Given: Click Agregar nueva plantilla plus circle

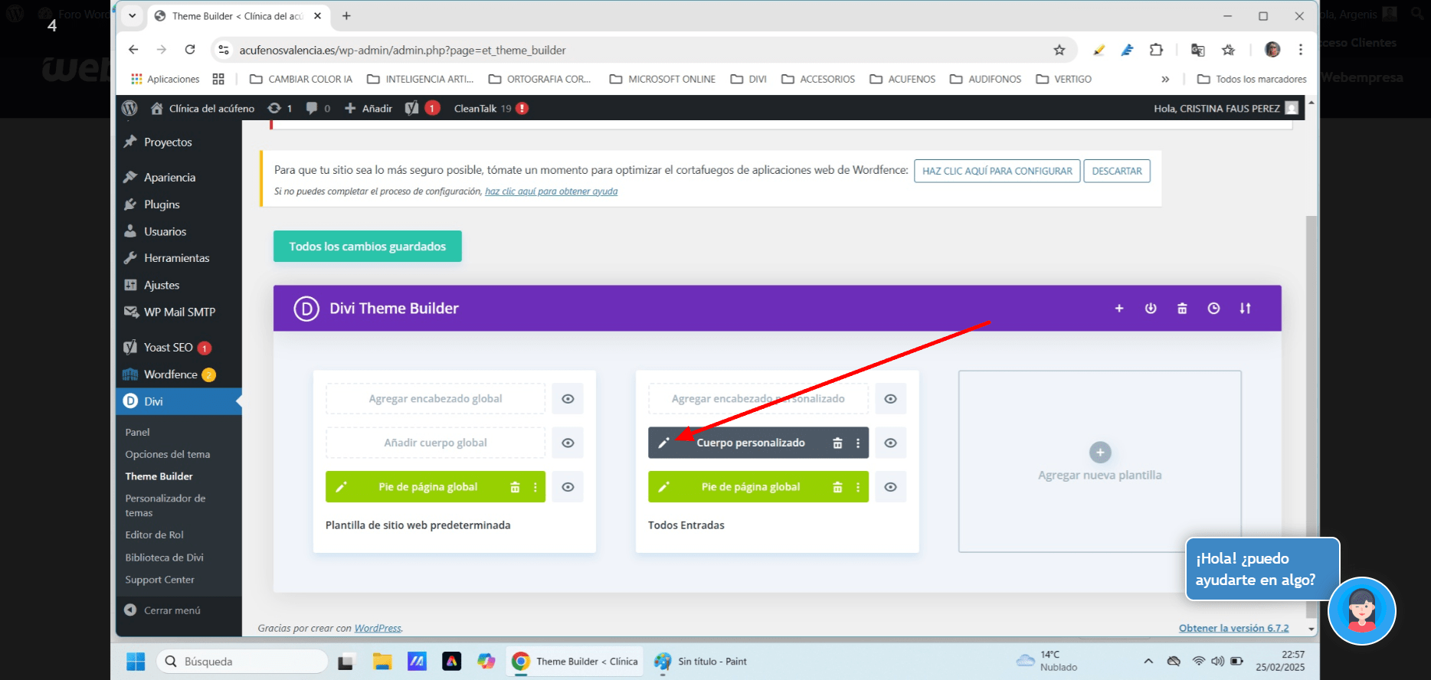Looking at the screenshot, I should [x=1100, y=453].
